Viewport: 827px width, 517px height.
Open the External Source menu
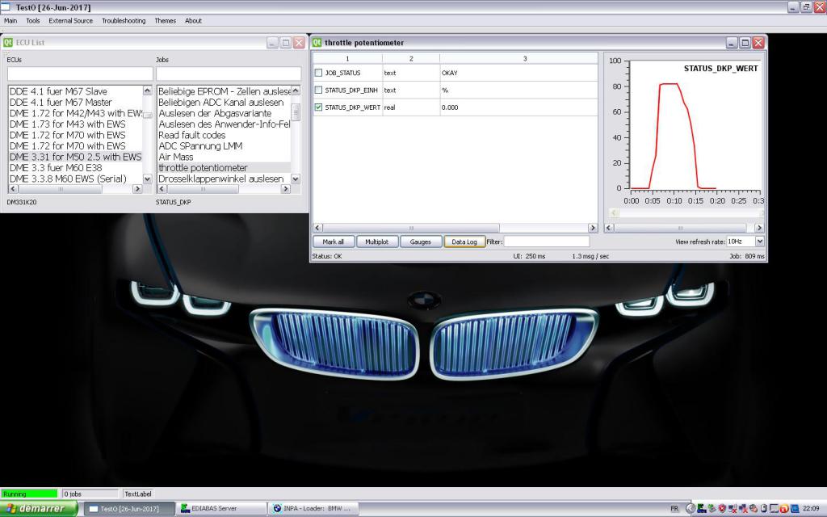pyautogui.click(x=71, y=20)
